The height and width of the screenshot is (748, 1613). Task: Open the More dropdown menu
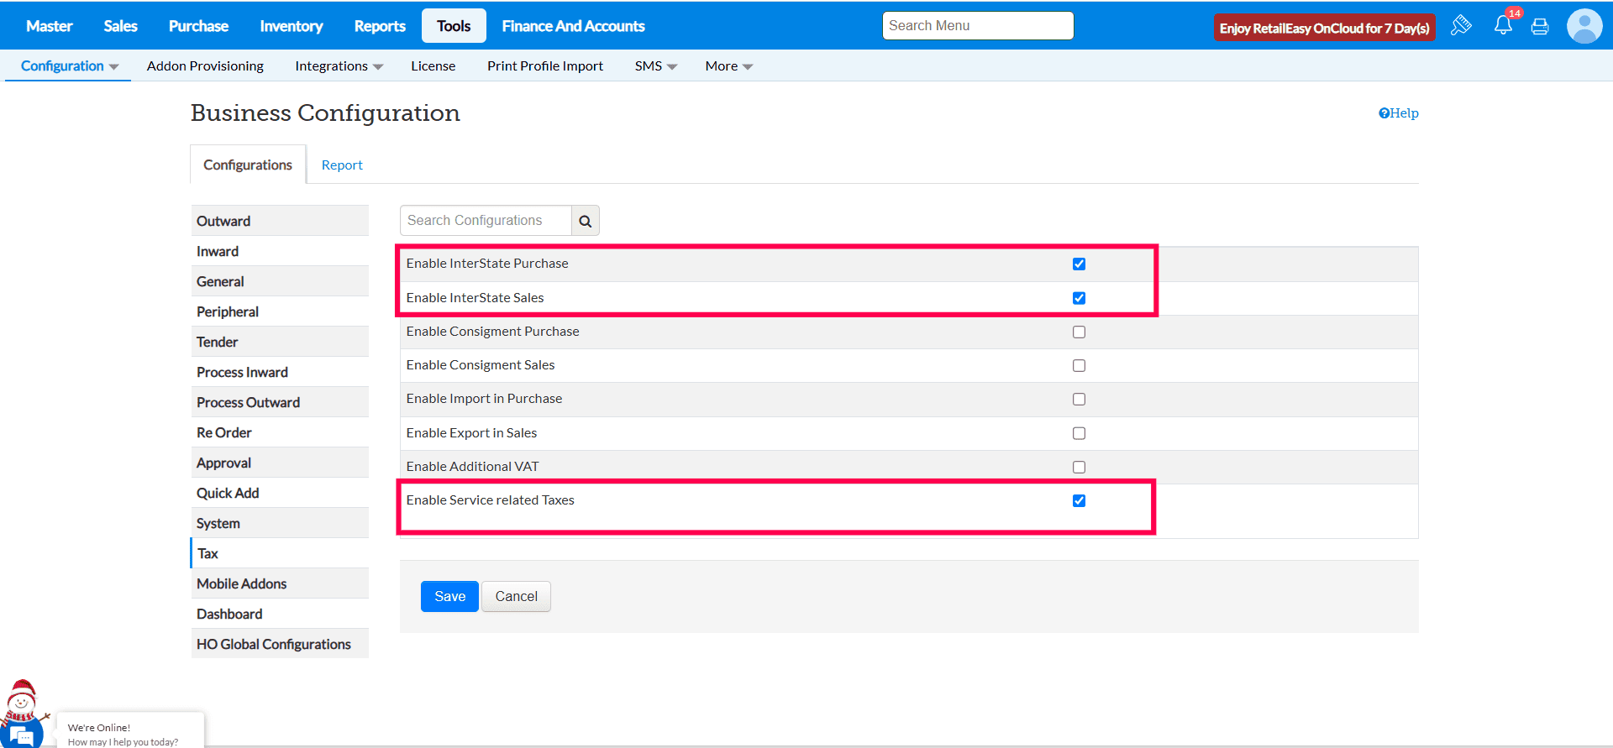[728, 66]
